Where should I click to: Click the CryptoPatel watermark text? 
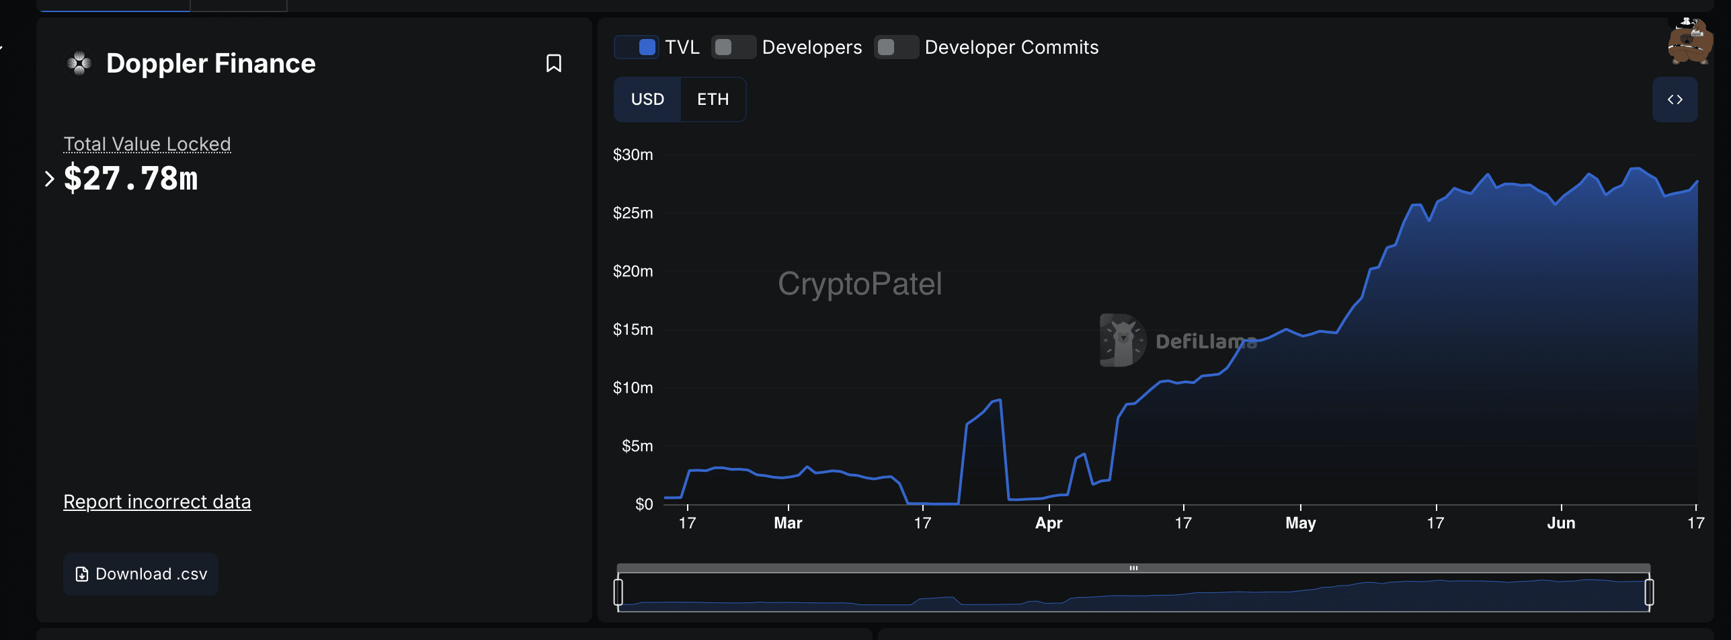click(x=859, y=284)
